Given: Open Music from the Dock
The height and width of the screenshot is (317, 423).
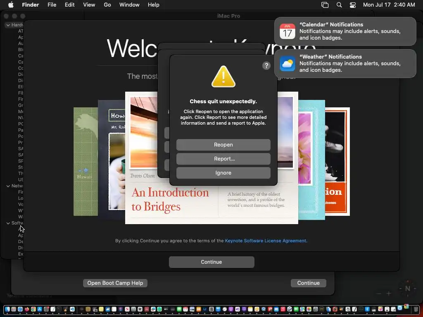Looking at the screenshot, I should [x=283, y=309].
